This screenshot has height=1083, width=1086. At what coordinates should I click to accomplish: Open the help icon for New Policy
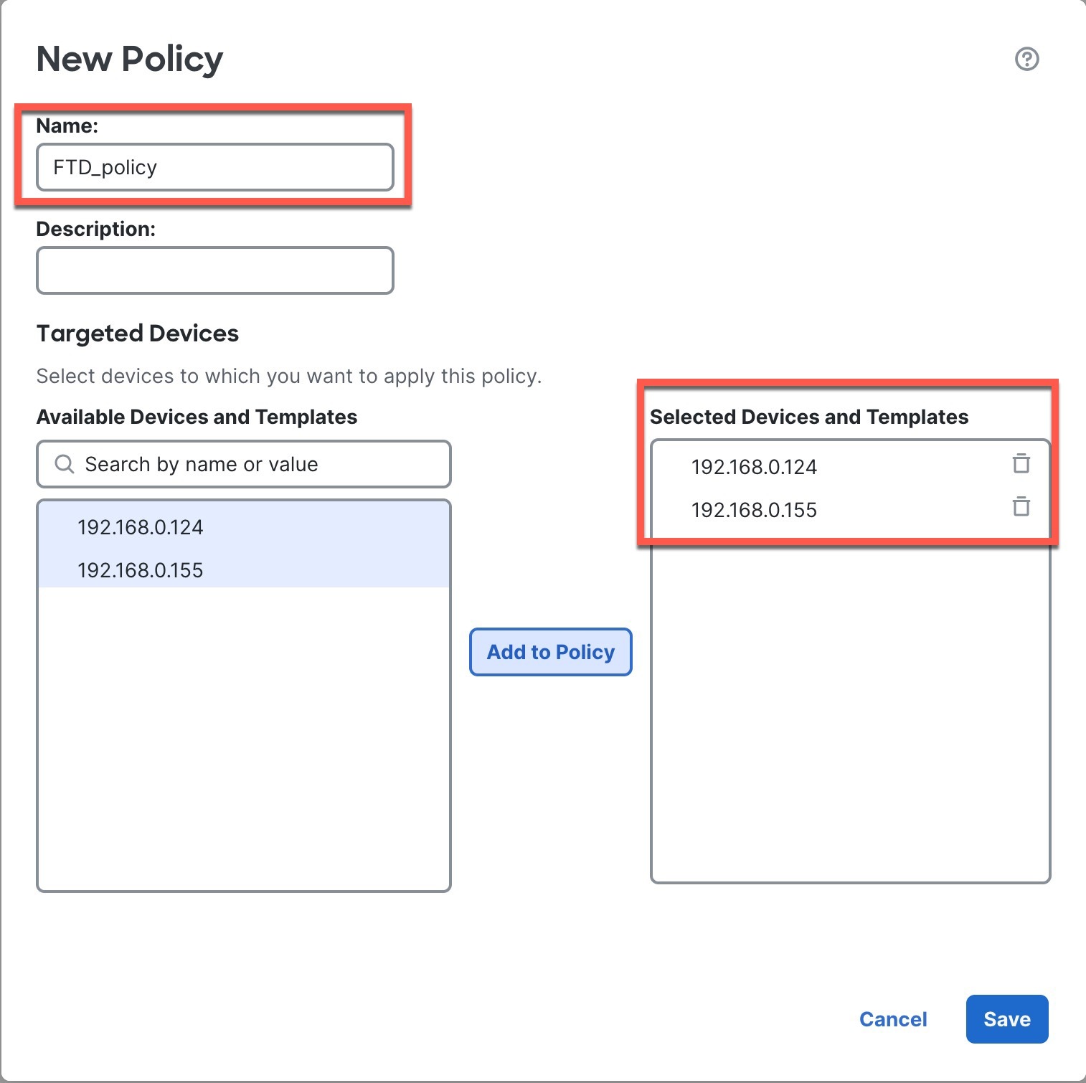[x=1026, y=59]
